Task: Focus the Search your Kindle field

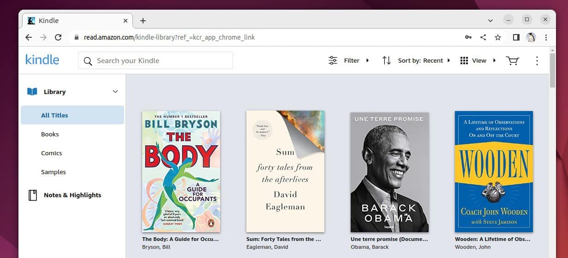Action: [155, 60]
